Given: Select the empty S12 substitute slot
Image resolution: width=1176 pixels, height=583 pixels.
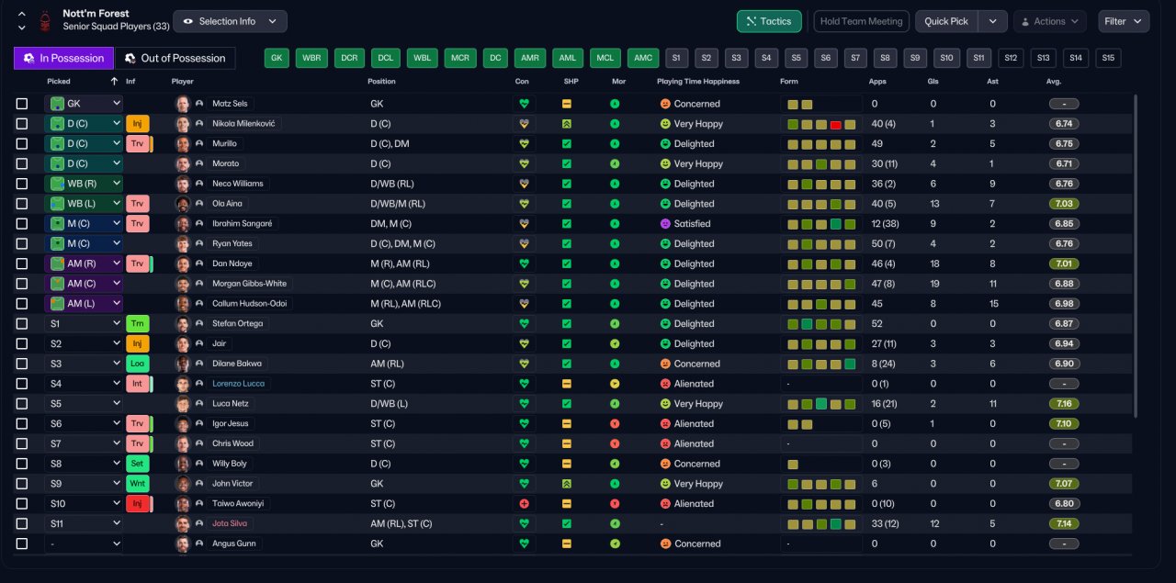Looking at the screenshot, I should (1012, 58).
